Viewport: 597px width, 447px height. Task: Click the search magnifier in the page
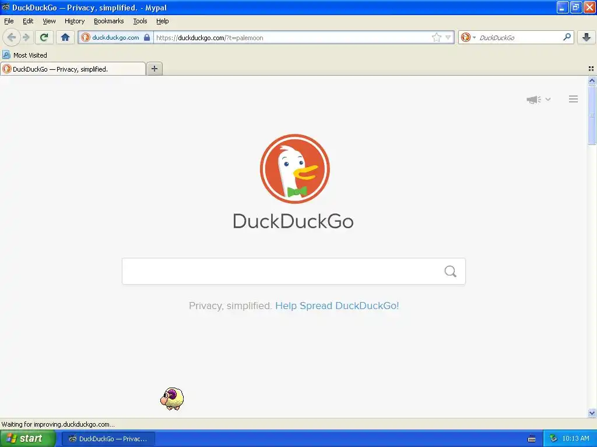pyautogui.click(x=451, y=271)
